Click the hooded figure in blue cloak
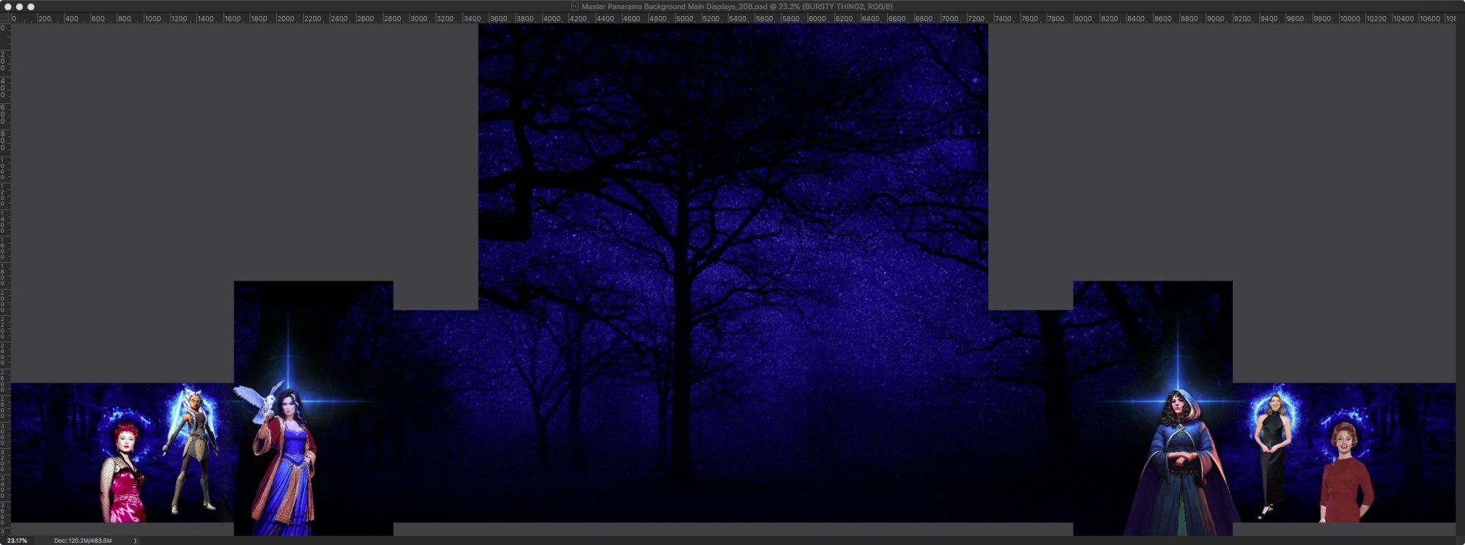1465x545 pixels. [x=1179, y=464]
